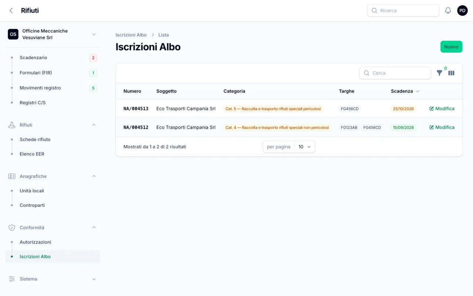Click the green Nuovo button
Image resolution: width=473 pixels, height=296 pixels.
[451, 47]
